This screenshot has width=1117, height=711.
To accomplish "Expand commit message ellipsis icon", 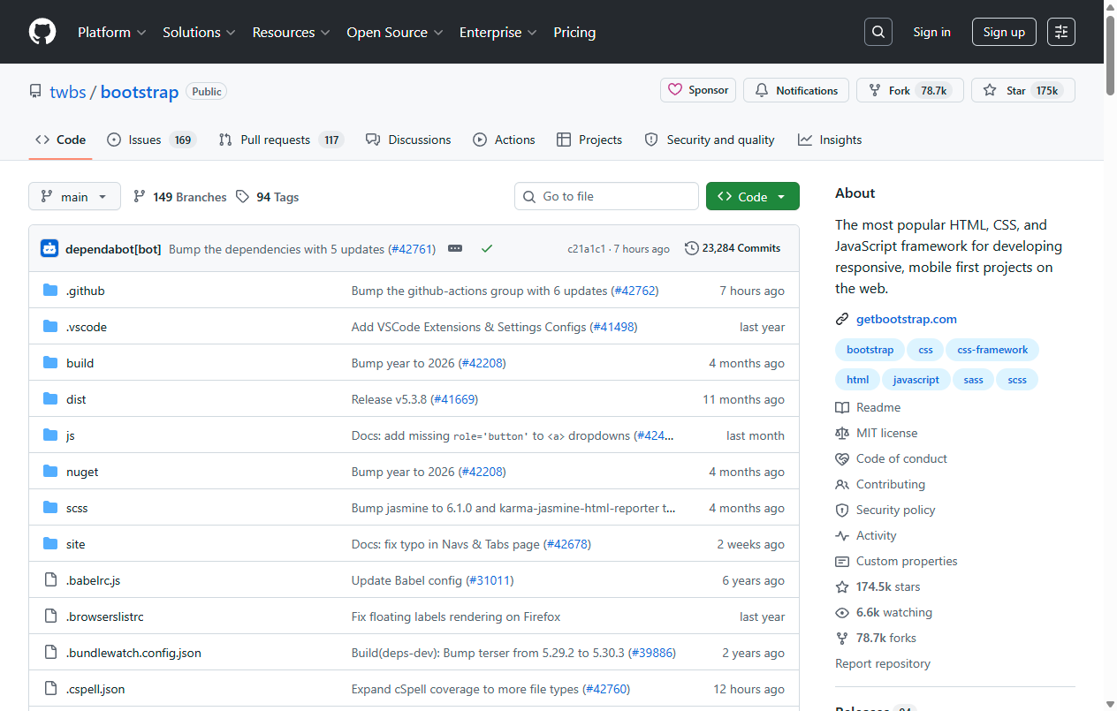I will (x=455, y=249).
